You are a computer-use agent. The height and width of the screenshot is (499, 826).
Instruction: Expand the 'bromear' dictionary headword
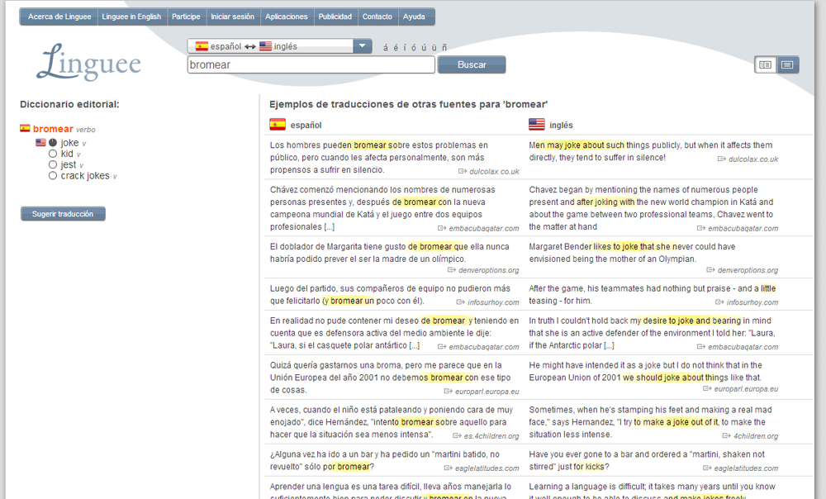(53, 129)
